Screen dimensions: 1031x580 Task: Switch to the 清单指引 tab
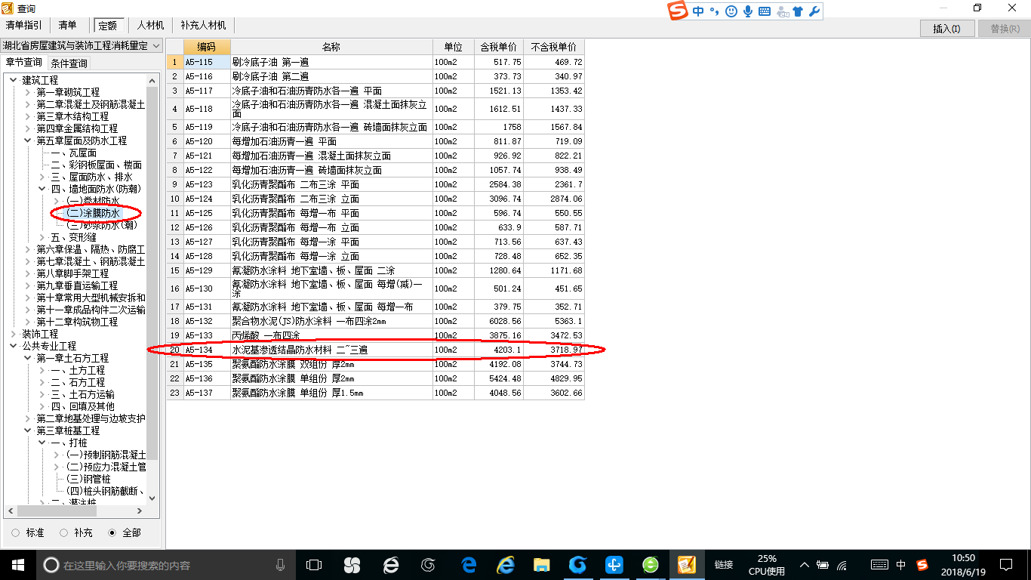click(x=24, y=26)
